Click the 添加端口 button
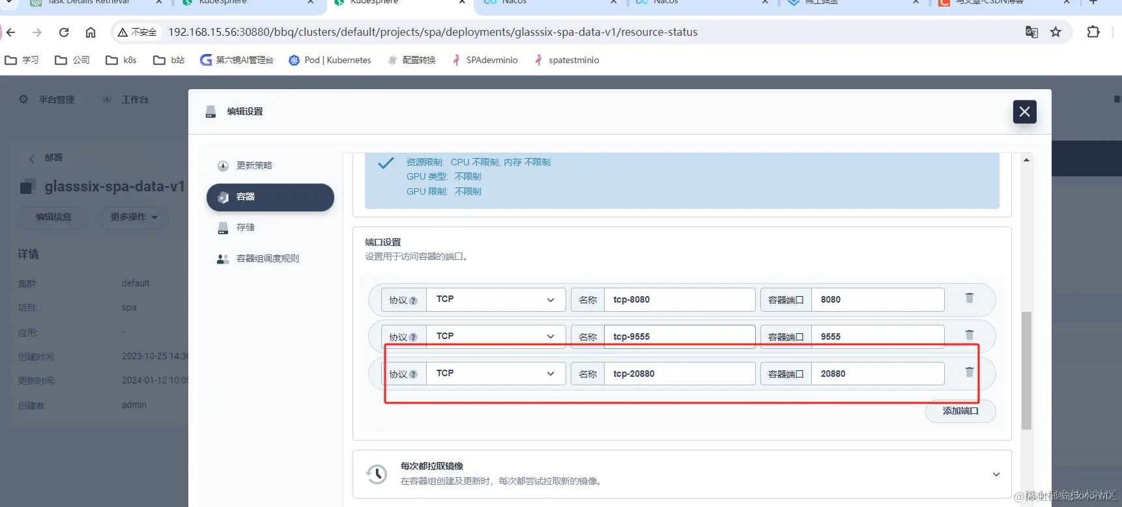The width and height of the screenshot is (1122, 507). coord(960,411)
